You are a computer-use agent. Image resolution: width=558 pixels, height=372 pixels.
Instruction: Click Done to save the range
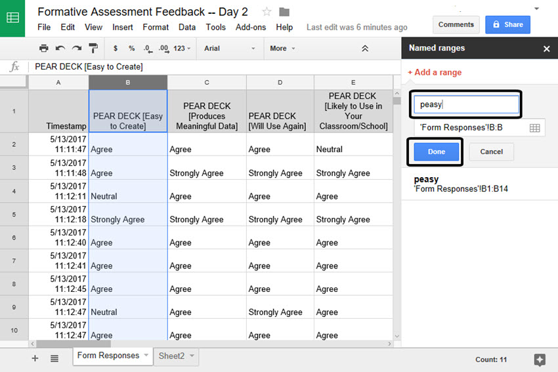[437, 152]
